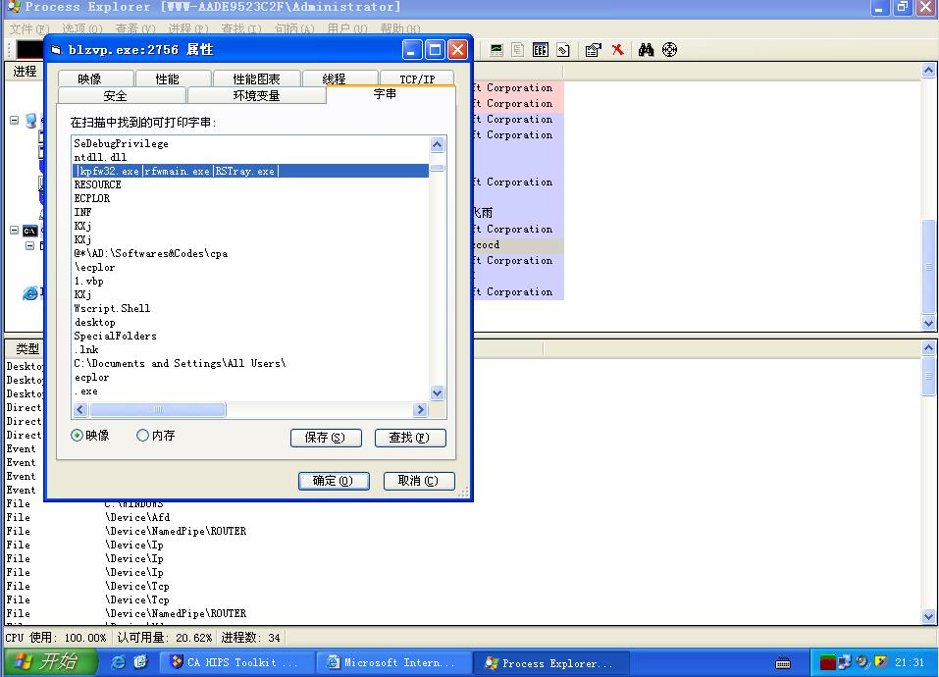
Task: Open the System Information graph toolbar icon
Action: (x=496, y=50)
